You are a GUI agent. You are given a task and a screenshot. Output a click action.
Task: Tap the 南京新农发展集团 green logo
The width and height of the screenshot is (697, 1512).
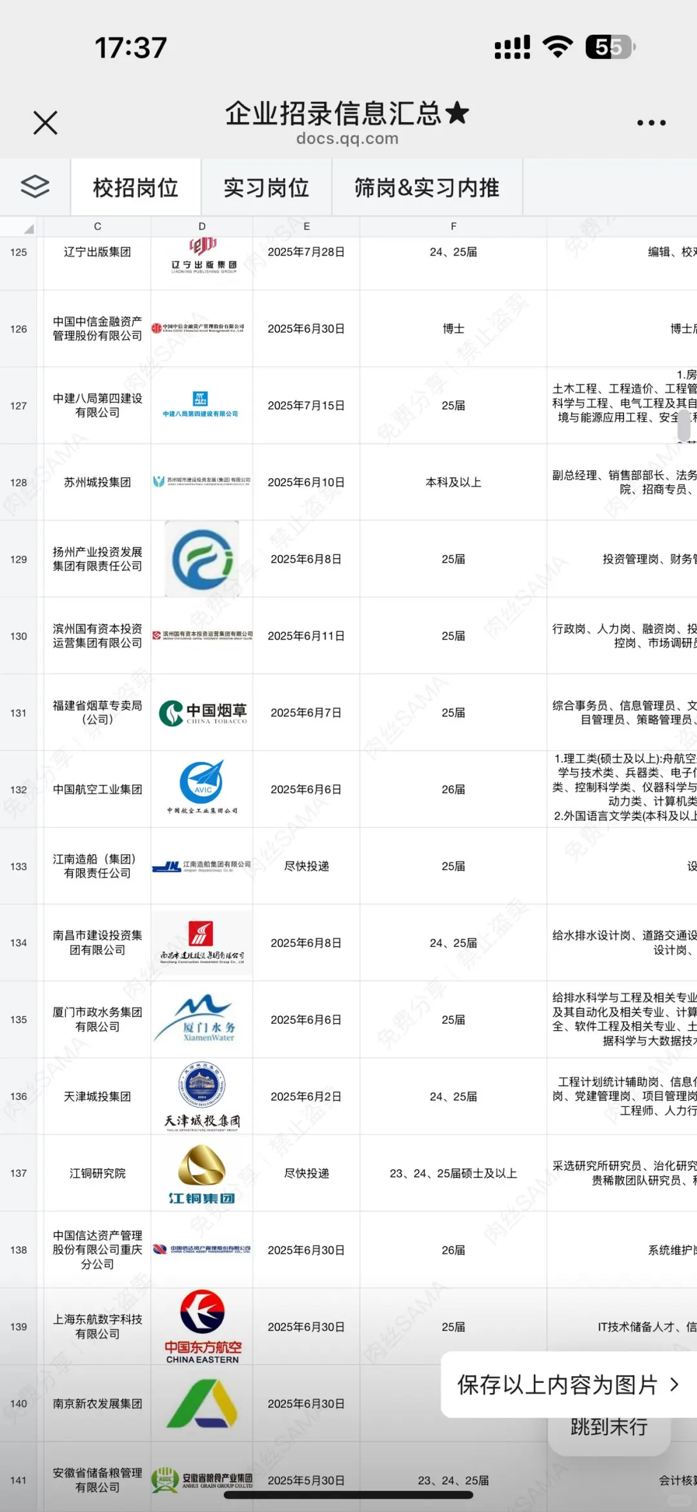203,1403
